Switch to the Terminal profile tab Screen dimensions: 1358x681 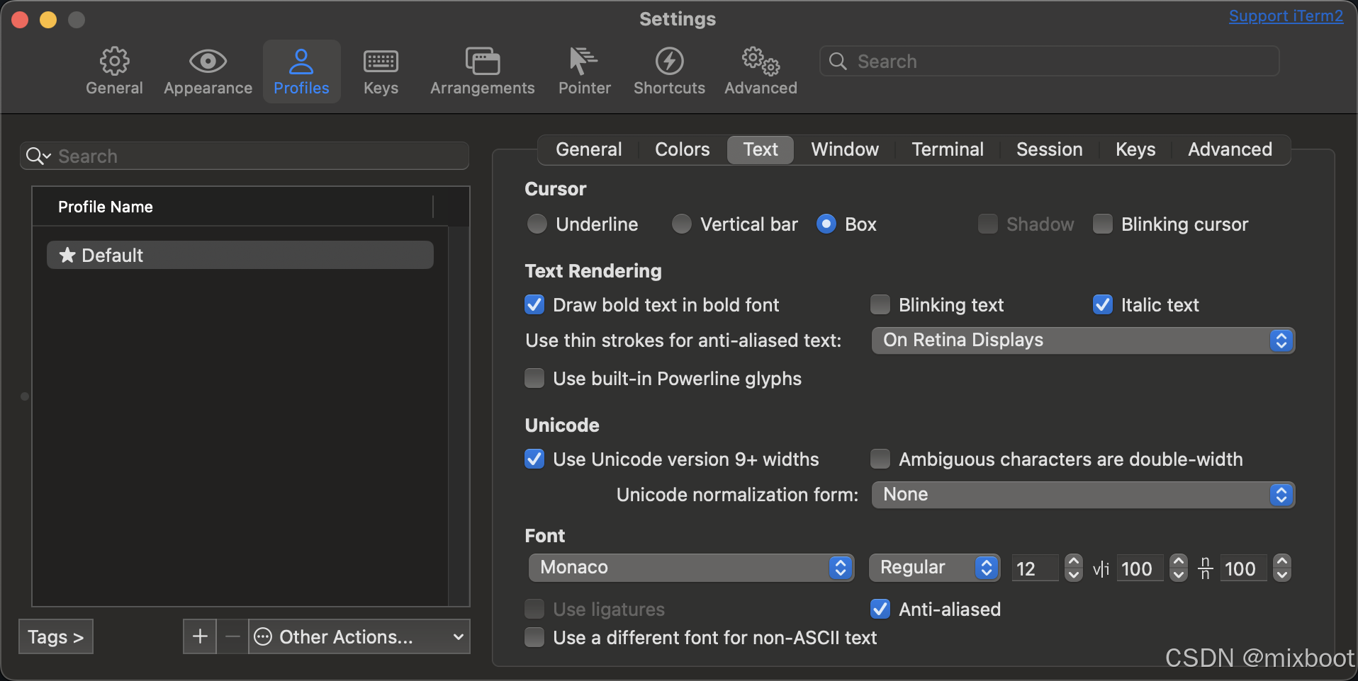tap(948, 149)
